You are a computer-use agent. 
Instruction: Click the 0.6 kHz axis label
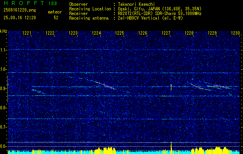click(3, 146)
